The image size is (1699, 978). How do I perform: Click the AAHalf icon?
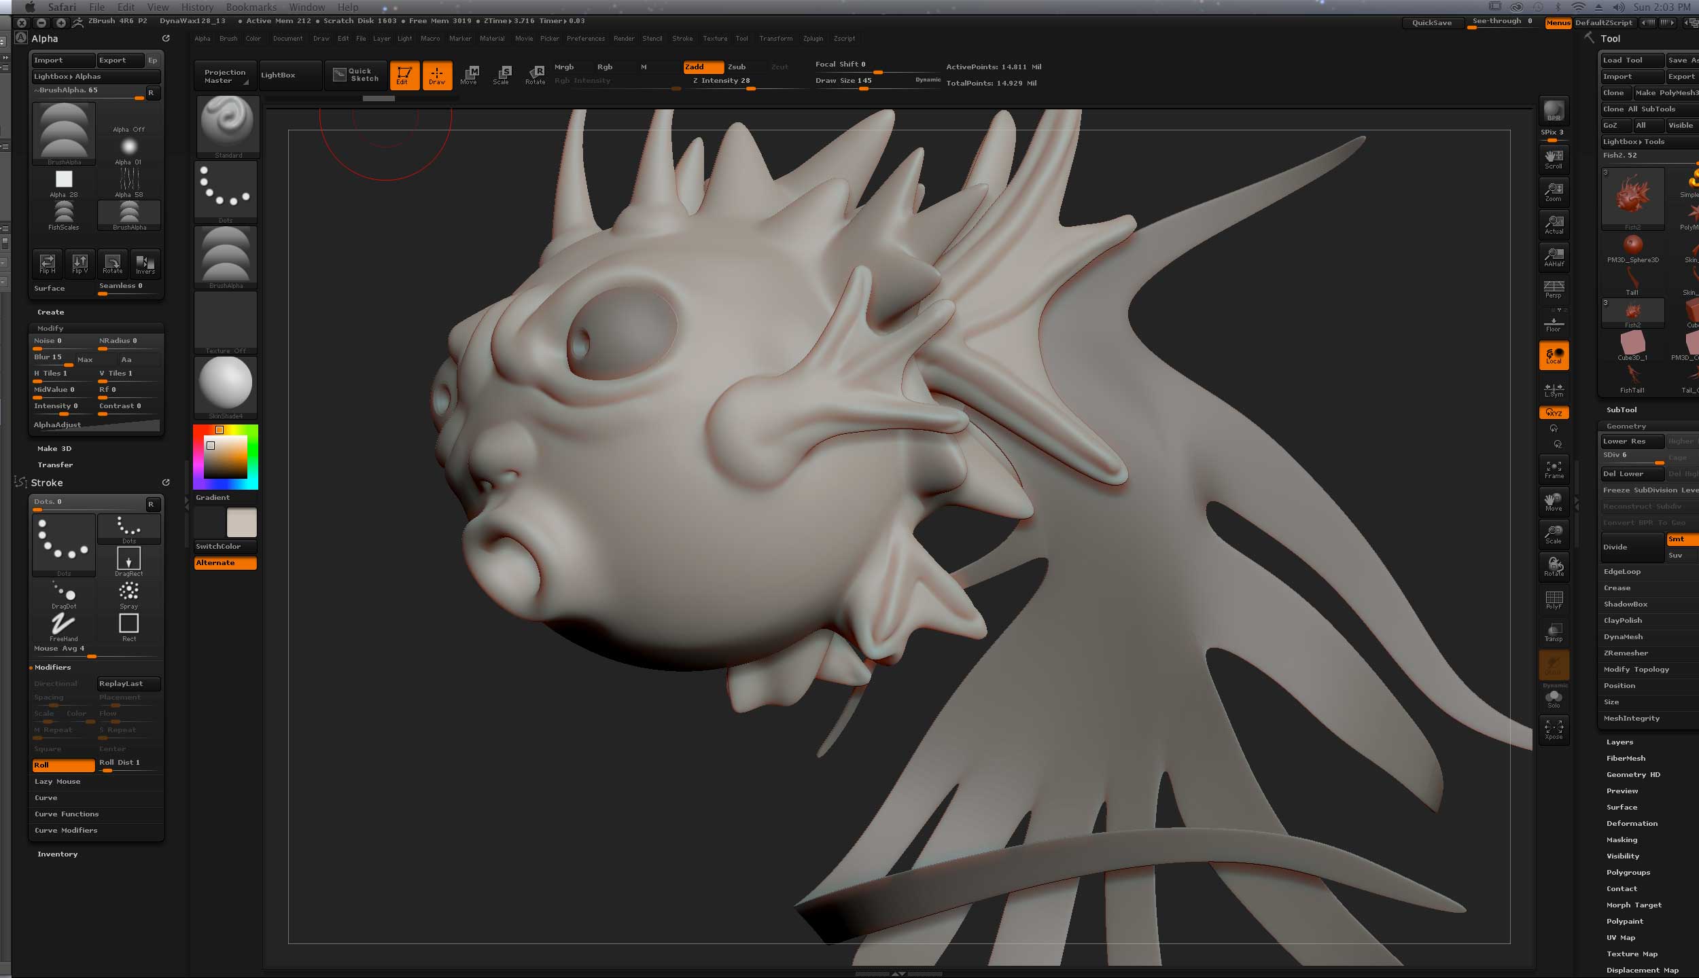click(x=1554, y=257)
